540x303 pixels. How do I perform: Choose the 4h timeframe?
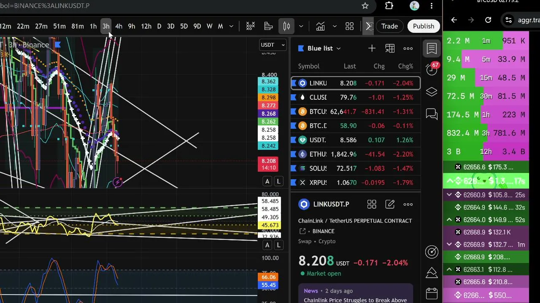pyautogui.click(x=119, y=27)
